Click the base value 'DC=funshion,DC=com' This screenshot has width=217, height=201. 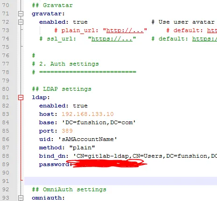[x=99, y=122]
